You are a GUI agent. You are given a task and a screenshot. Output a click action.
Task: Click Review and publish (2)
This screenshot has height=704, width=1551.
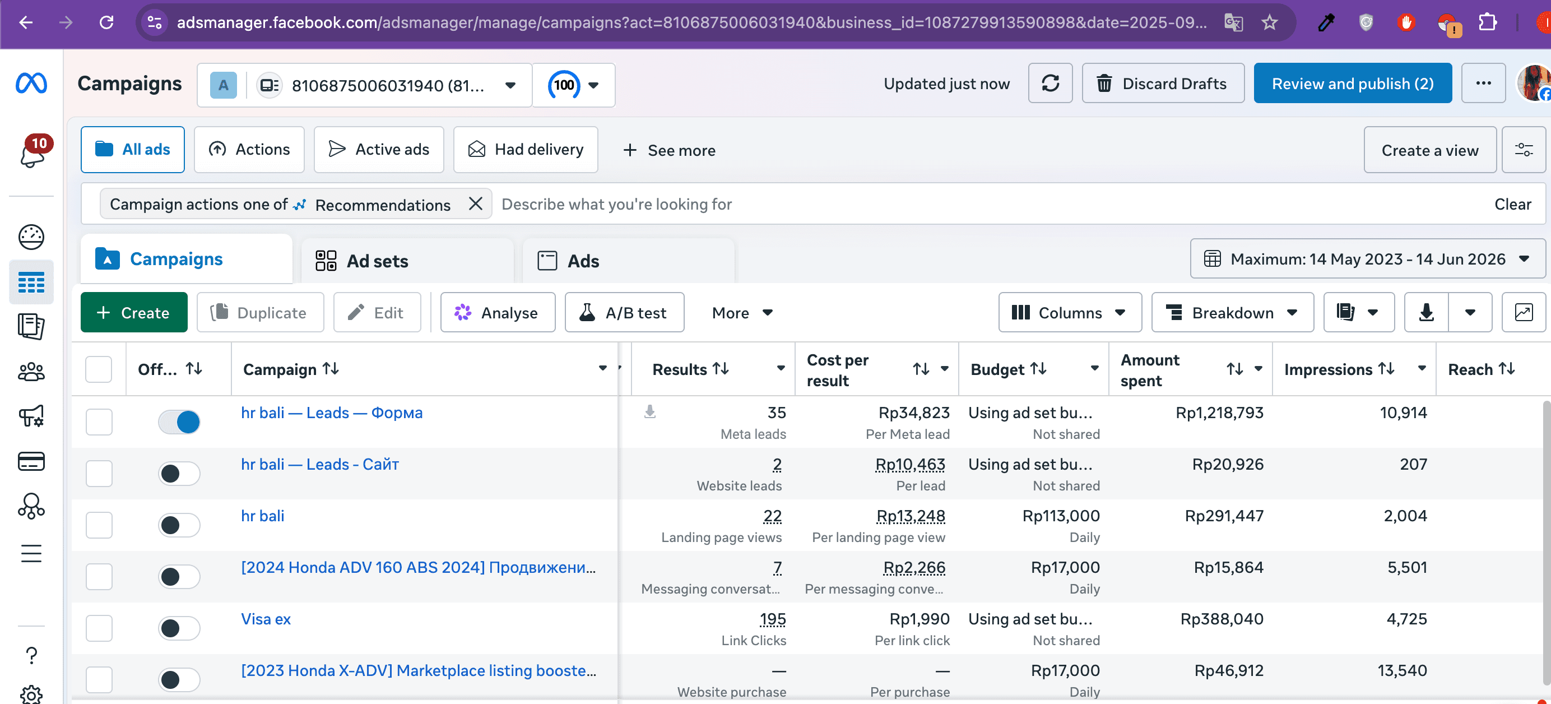[1352, 83]
